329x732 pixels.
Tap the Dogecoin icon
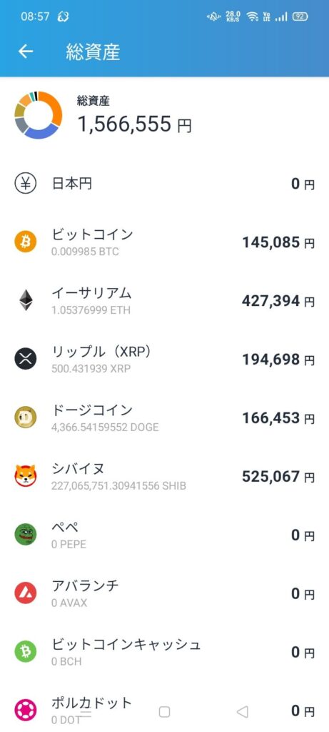25,417
